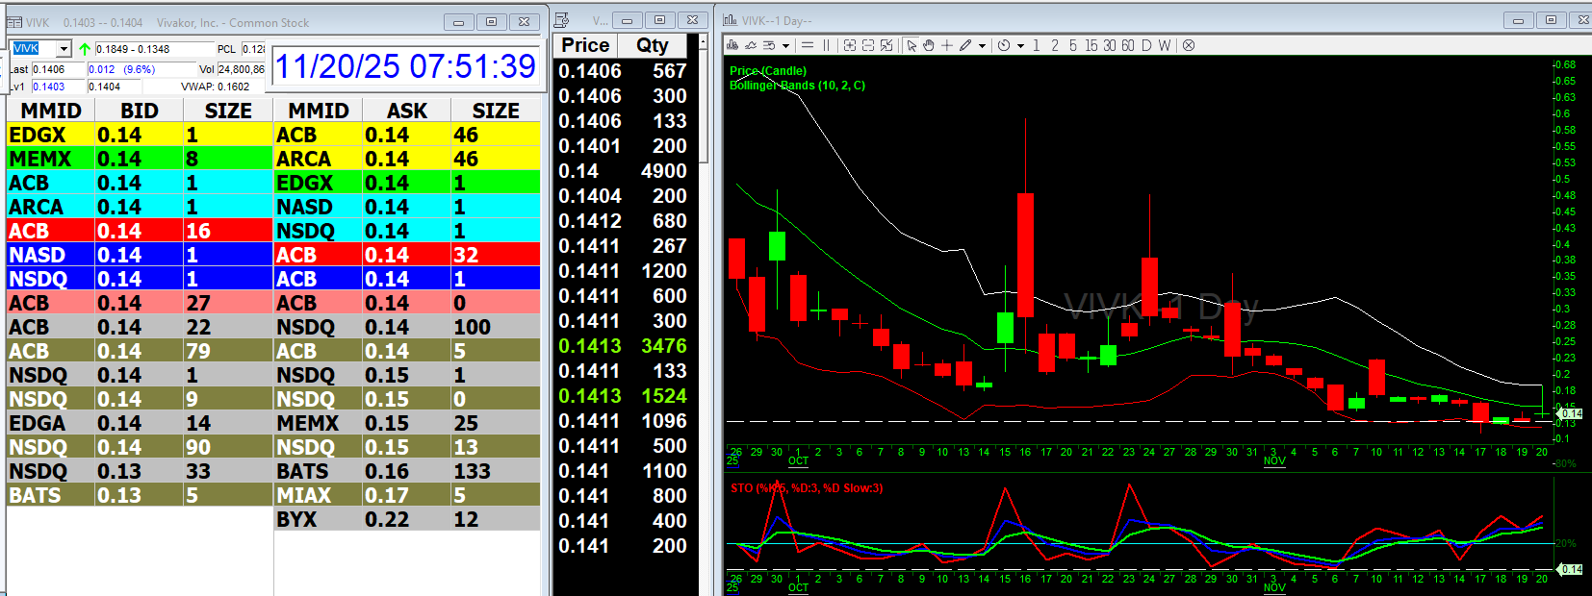Click the line study icon in chart toolbar
Viewport: 1592px width, 596px height.
click(x=751, y=45)
